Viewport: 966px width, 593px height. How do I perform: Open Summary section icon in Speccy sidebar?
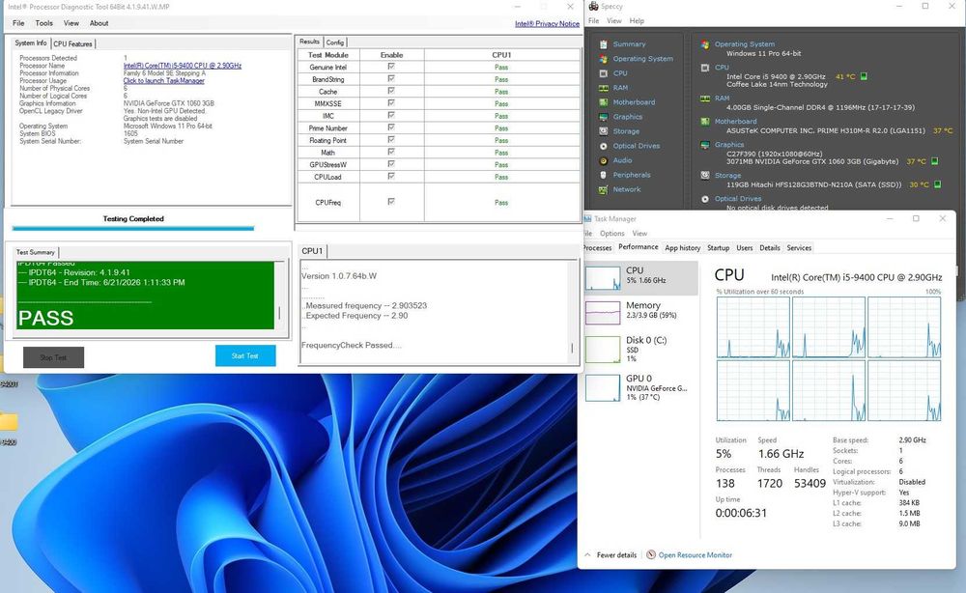[604, 44]
